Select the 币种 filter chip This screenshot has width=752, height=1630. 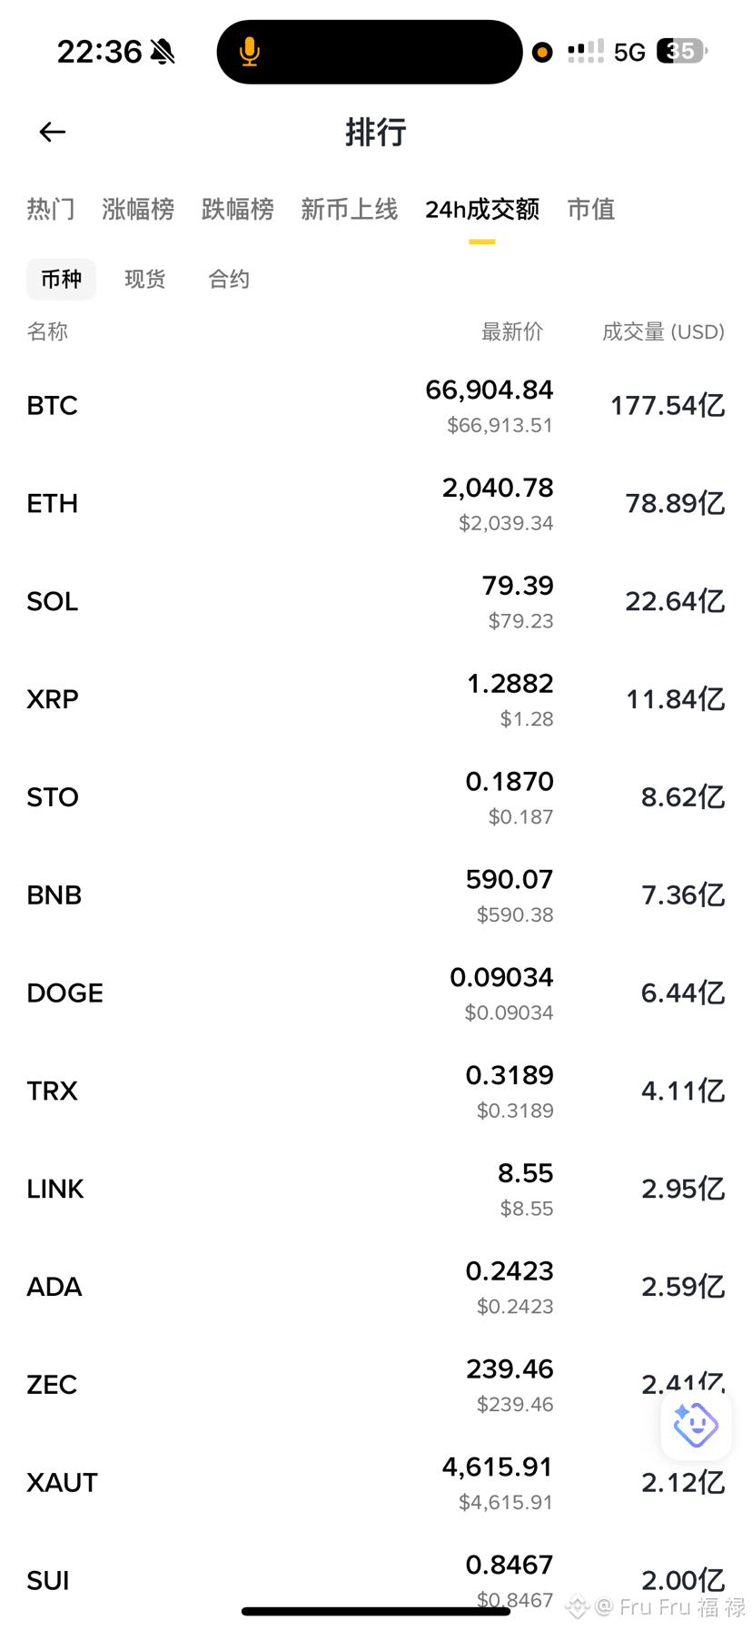click(61, 279)
